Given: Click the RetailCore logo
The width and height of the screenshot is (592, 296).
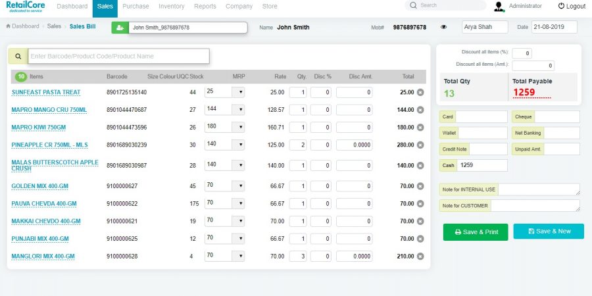Looking at the screenshot, I should (26, 7).
